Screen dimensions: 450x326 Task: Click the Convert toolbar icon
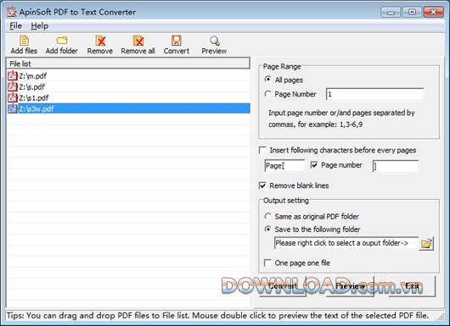[x=177, y=41]
